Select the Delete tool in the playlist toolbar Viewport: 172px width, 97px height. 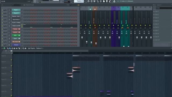[x=12, y=48]
